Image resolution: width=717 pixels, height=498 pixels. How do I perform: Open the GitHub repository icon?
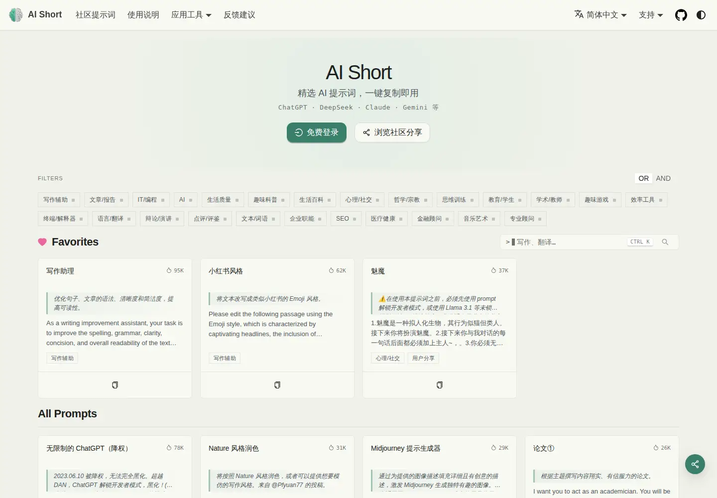coord(681,15)
